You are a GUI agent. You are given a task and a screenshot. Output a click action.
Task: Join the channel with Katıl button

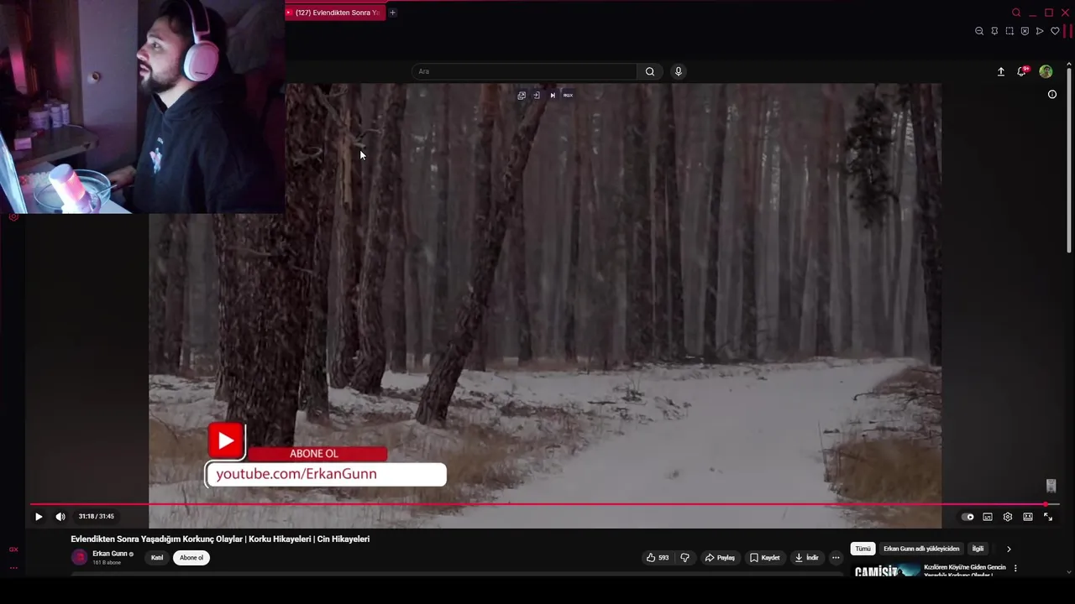[157, 558]
